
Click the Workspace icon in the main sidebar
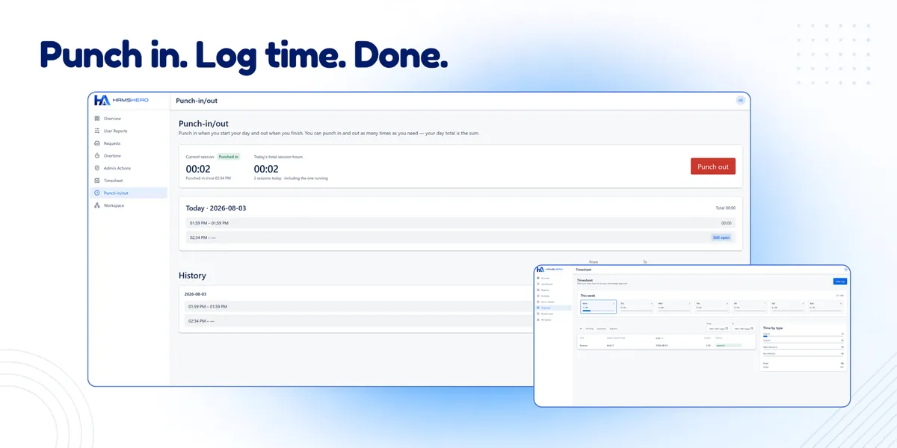(97, 205)
